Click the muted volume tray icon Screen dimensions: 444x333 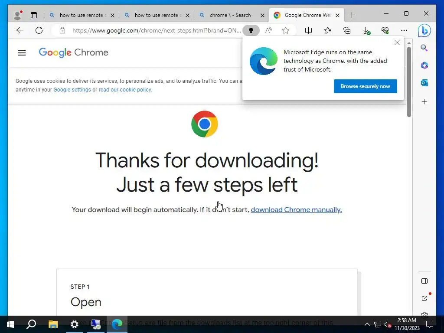point(388,324)
